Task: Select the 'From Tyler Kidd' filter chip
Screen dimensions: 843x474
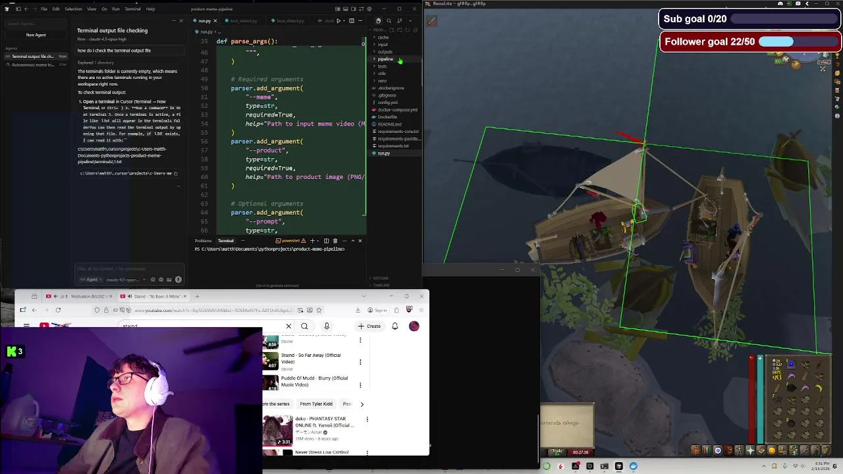Action: coord(316,404)
